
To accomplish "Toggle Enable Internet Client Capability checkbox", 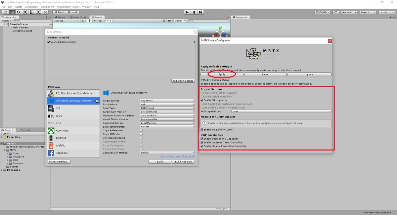I will point(202,143).
